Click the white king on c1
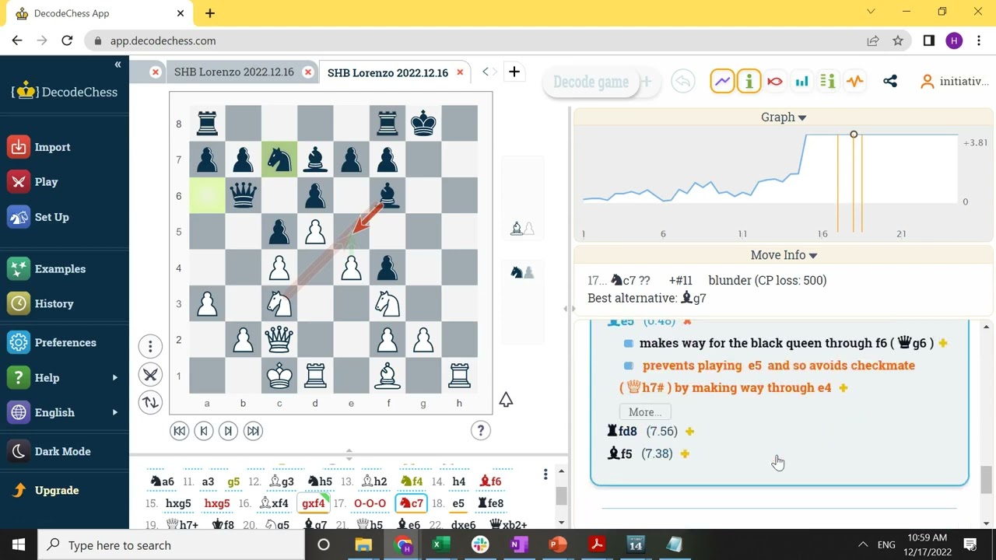The image size is (996, 560). point(279,376)
